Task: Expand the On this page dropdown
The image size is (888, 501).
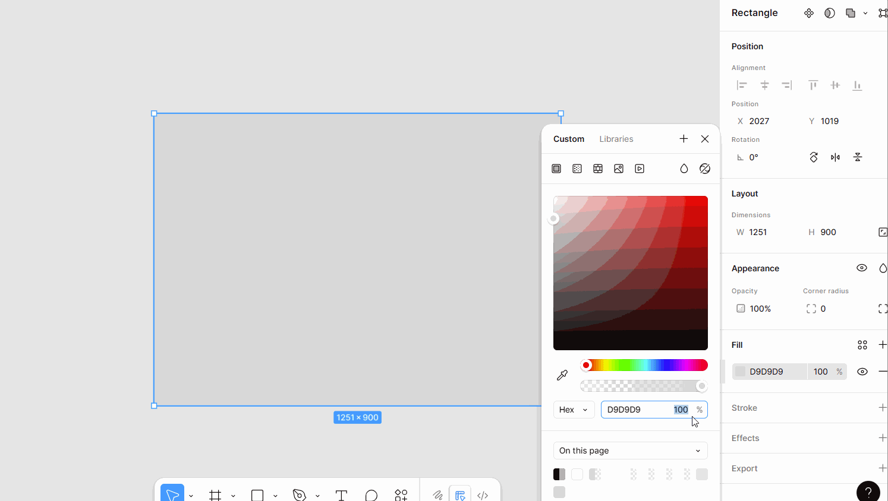Action: (631, 451)
